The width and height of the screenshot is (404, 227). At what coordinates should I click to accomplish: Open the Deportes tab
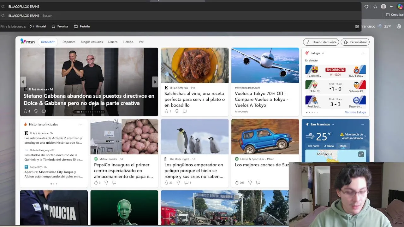[x=69, y=42]
